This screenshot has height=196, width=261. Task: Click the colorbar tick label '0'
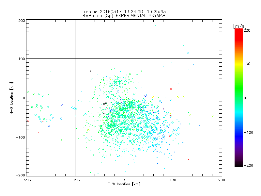(245, 98)
